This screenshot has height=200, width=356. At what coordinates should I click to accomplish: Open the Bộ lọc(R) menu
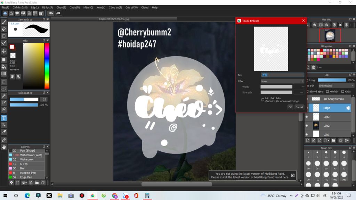click(47, 8)
